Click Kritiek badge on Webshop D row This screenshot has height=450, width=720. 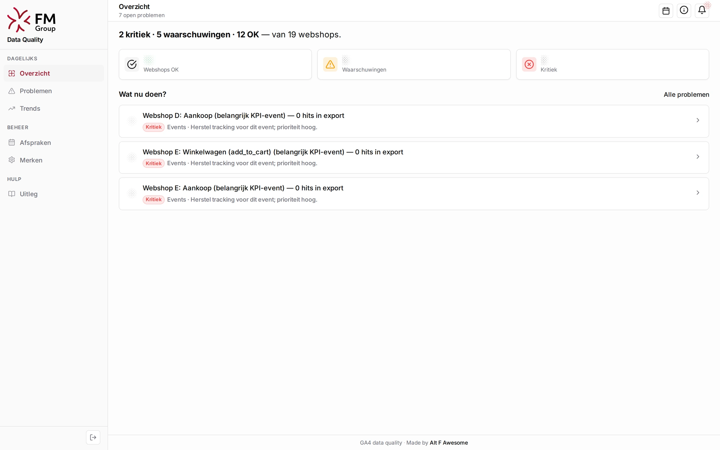click(153, 127)
